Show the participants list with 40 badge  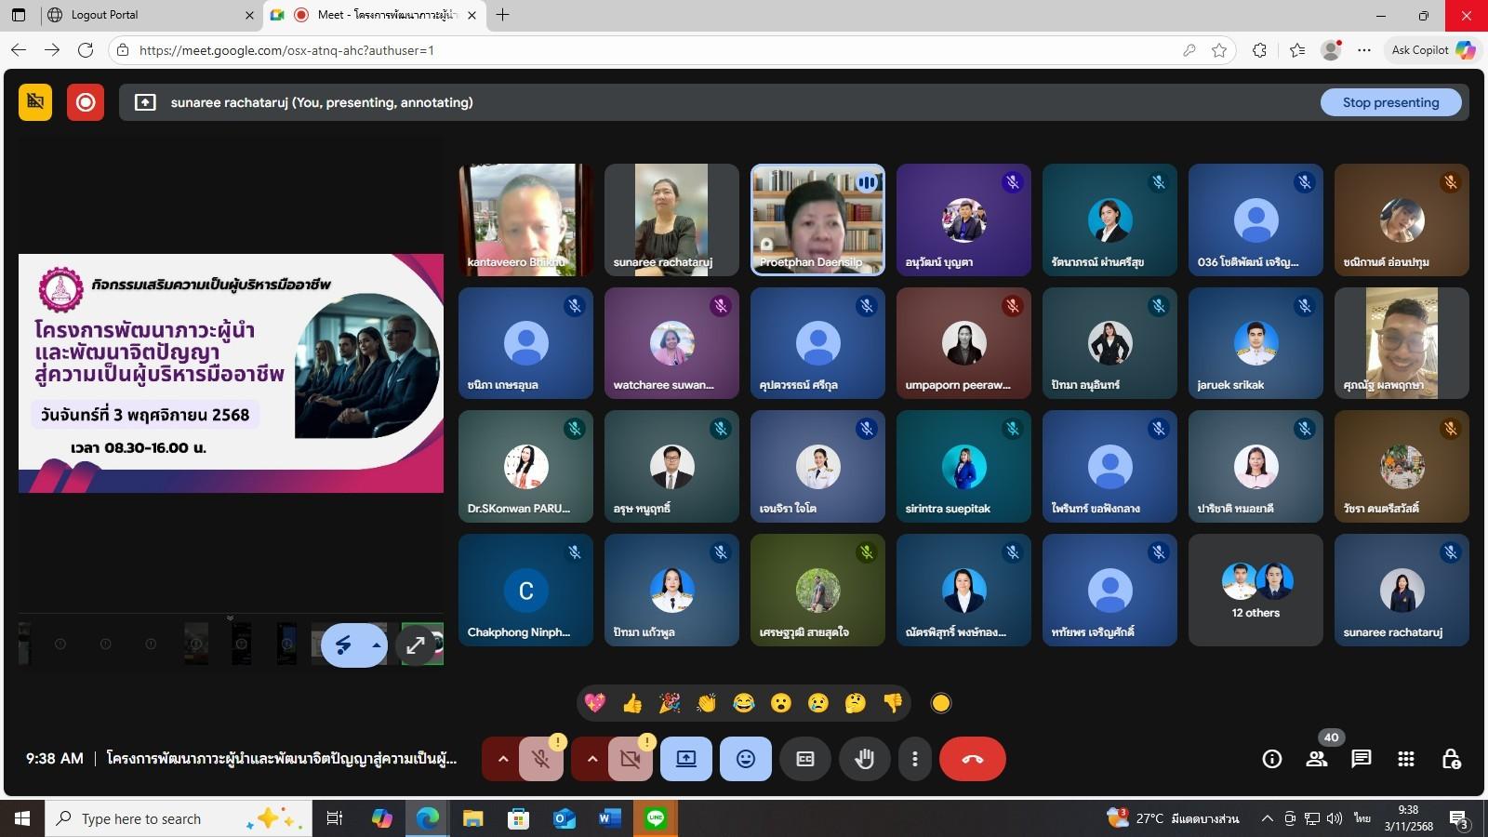(1317, 759)
